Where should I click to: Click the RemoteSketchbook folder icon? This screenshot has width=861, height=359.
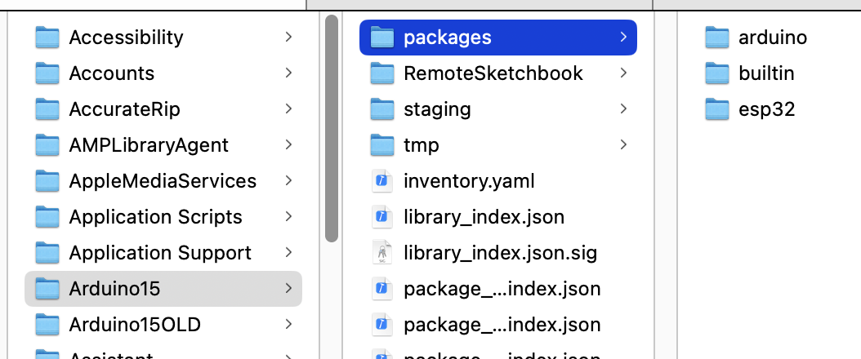click(381, 73)
